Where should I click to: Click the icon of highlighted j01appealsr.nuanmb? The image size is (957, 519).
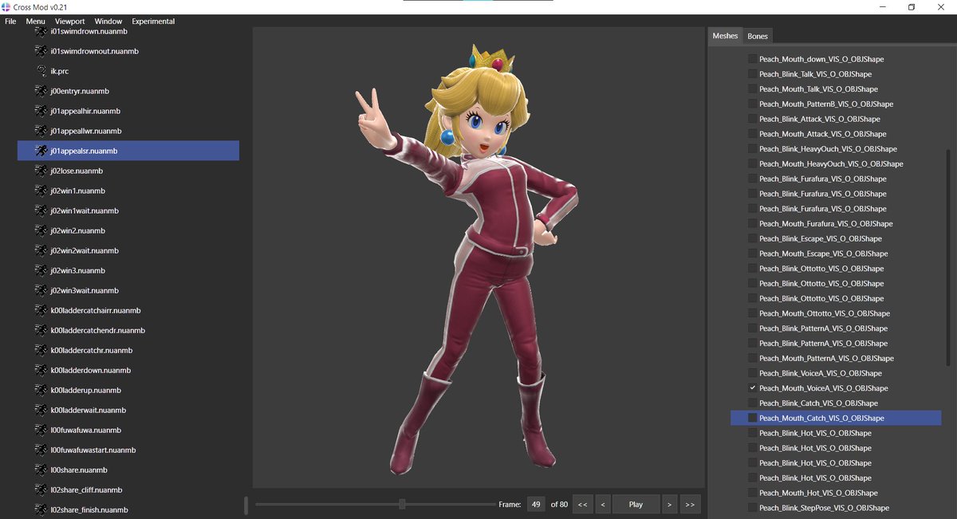point(41,151)
